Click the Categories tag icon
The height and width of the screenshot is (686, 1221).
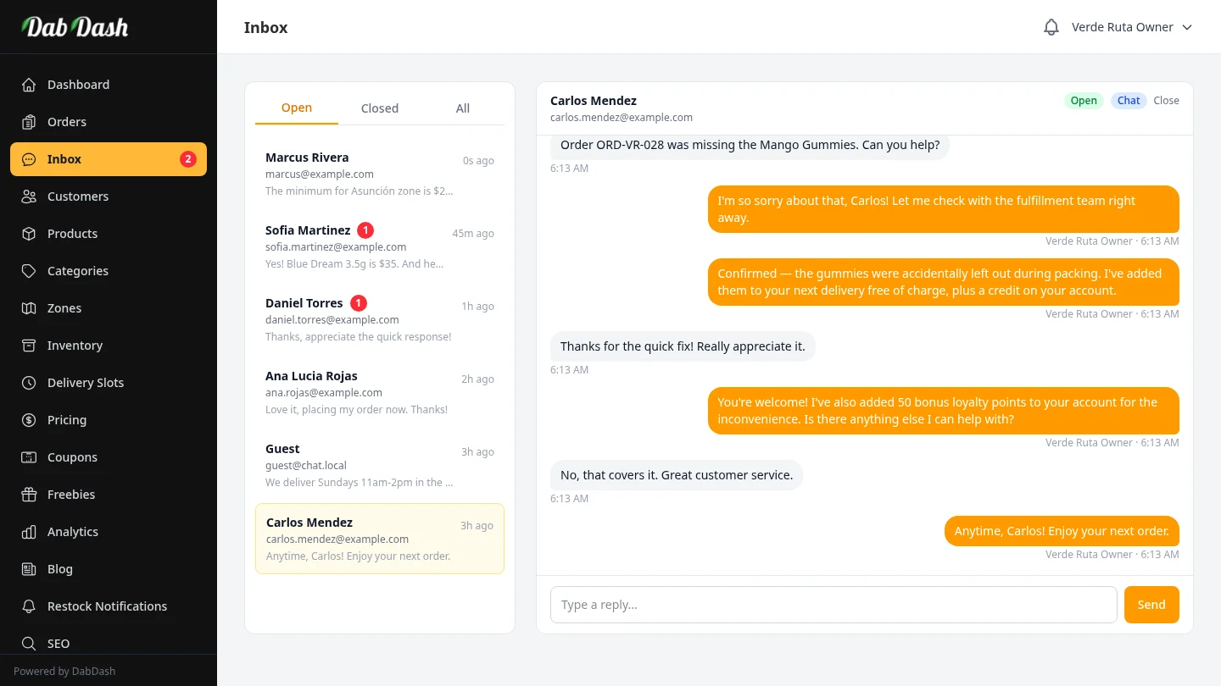(29, 271)
